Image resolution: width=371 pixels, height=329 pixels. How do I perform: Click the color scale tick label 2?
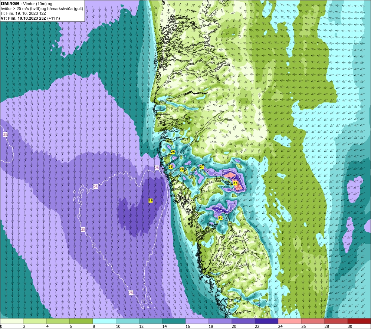24,326
